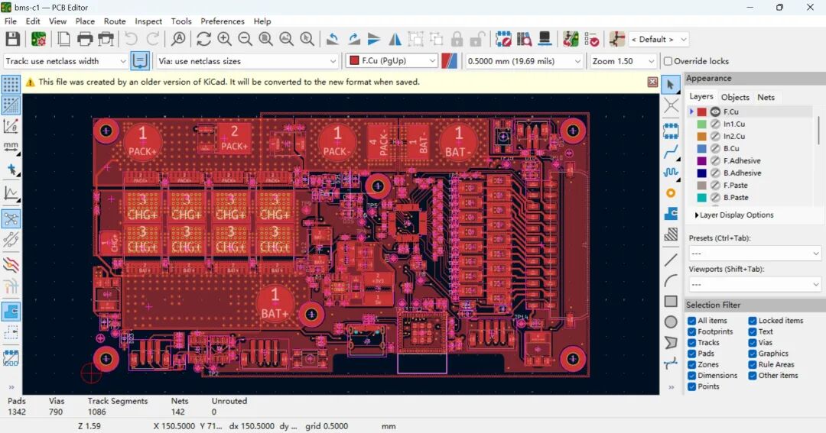Select the arrow selection tool
826x433 pixels.
point(671,84)
